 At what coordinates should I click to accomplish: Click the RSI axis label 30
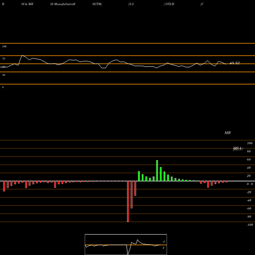click(x=4, y=75)
